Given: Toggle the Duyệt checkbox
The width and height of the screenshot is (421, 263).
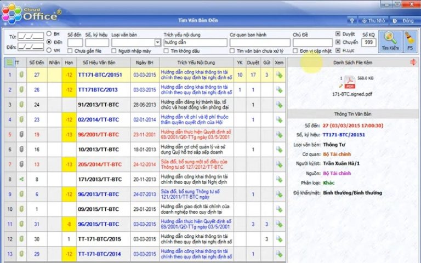Looking at the screenshot, I should coord(337,33).
